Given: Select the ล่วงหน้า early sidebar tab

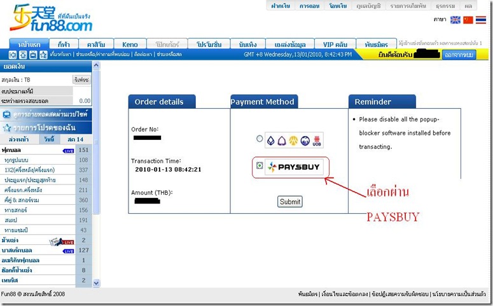Looking at the screenshot, I should point(19,139).
